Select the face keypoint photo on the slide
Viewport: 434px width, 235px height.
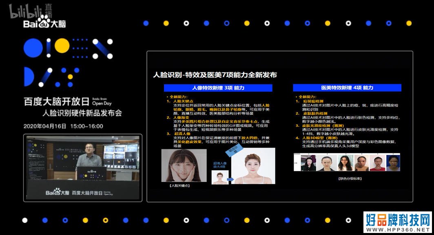pos(184,165)
